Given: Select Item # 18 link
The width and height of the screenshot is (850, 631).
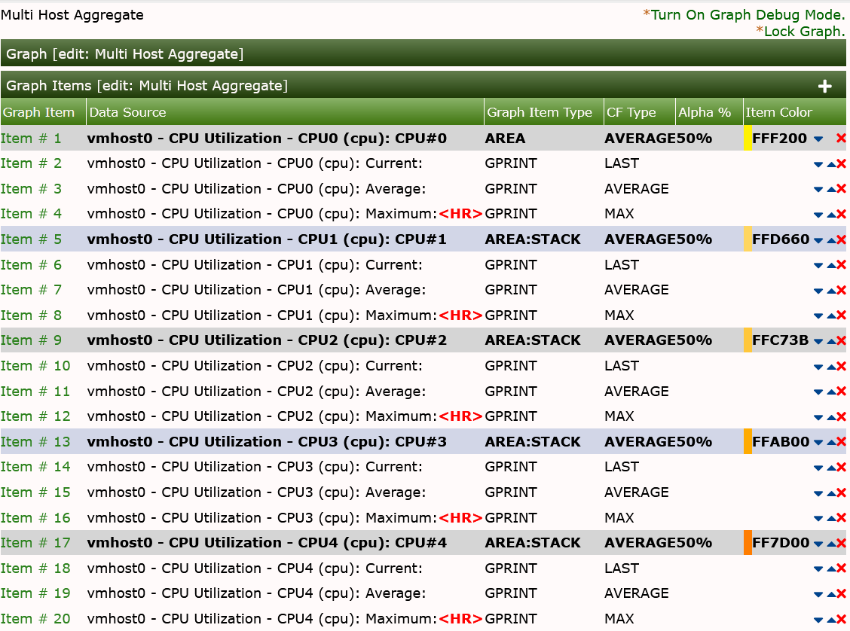Looking at the screenshot, I should (35, 569).
